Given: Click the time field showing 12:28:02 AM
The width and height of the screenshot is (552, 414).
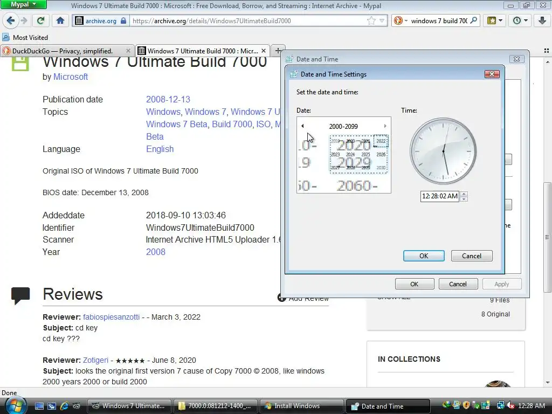Looking at the screenshot, I should tap(440, 196).
